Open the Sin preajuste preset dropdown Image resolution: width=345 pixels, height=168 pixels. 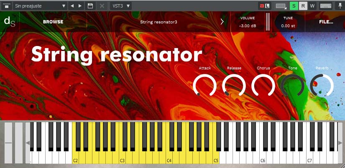click(x=40, y=6)
